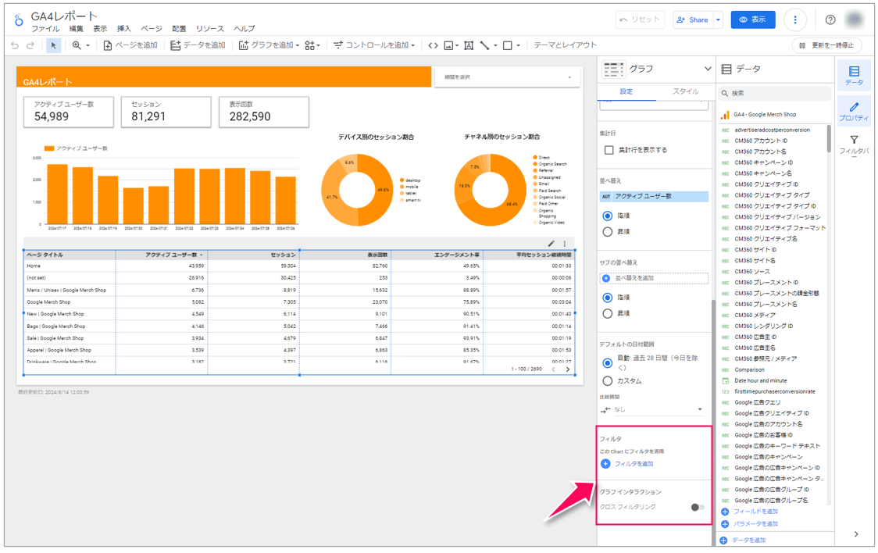Toggle the クロスフィルタリング switch
Image resolution: width=878 pixels, height=553 pixels.
click(697, 507)
